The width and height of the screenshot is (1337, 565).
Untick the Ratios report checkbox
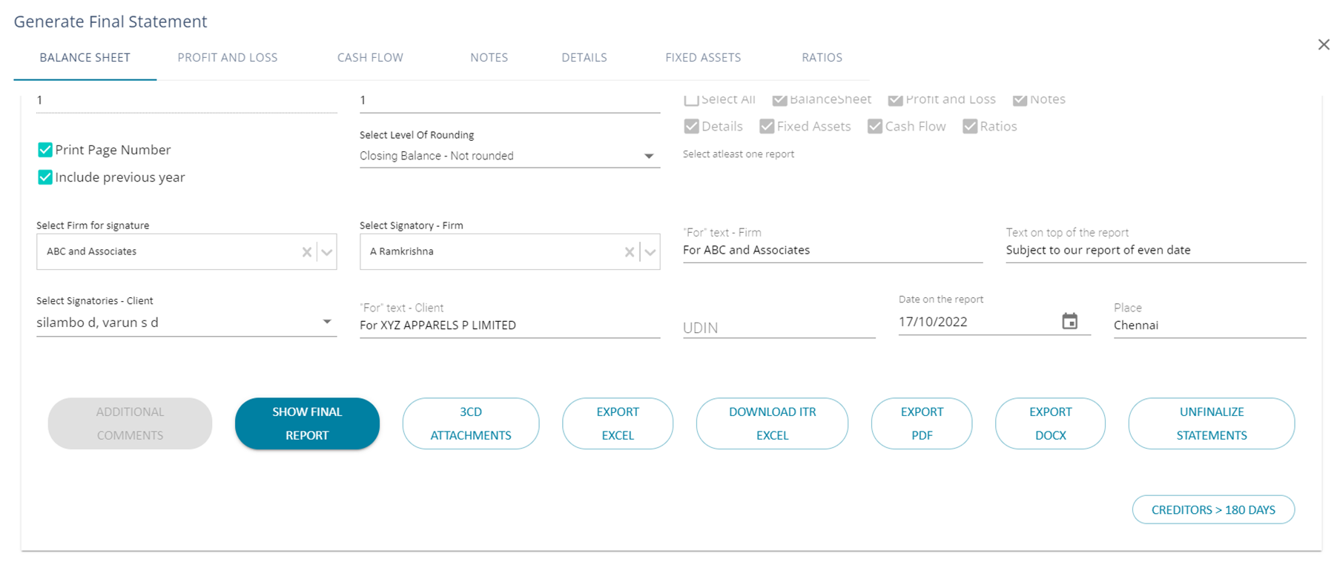click(x=970, y=127)
